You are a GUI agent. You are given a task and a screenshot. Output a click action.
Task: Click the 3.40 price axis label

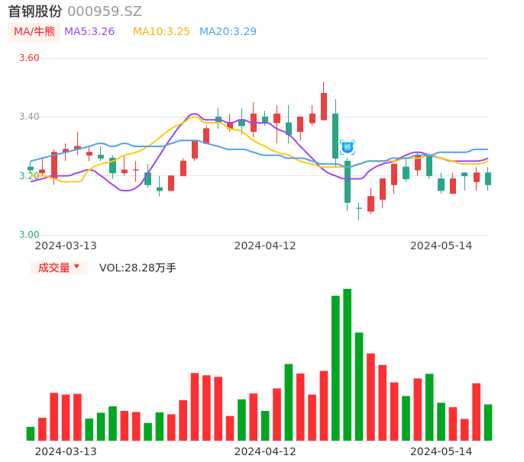[29, 117]
